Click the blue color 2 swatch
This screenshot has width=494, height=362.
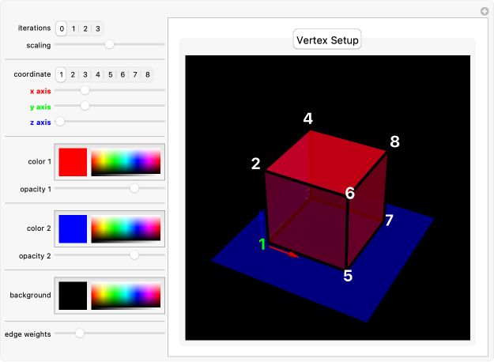(x=73, y=228)
